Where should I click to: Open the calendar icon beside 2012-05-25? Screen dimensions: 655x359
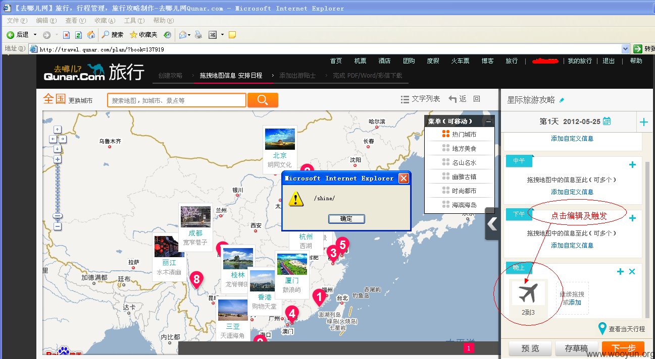[607, 121]
